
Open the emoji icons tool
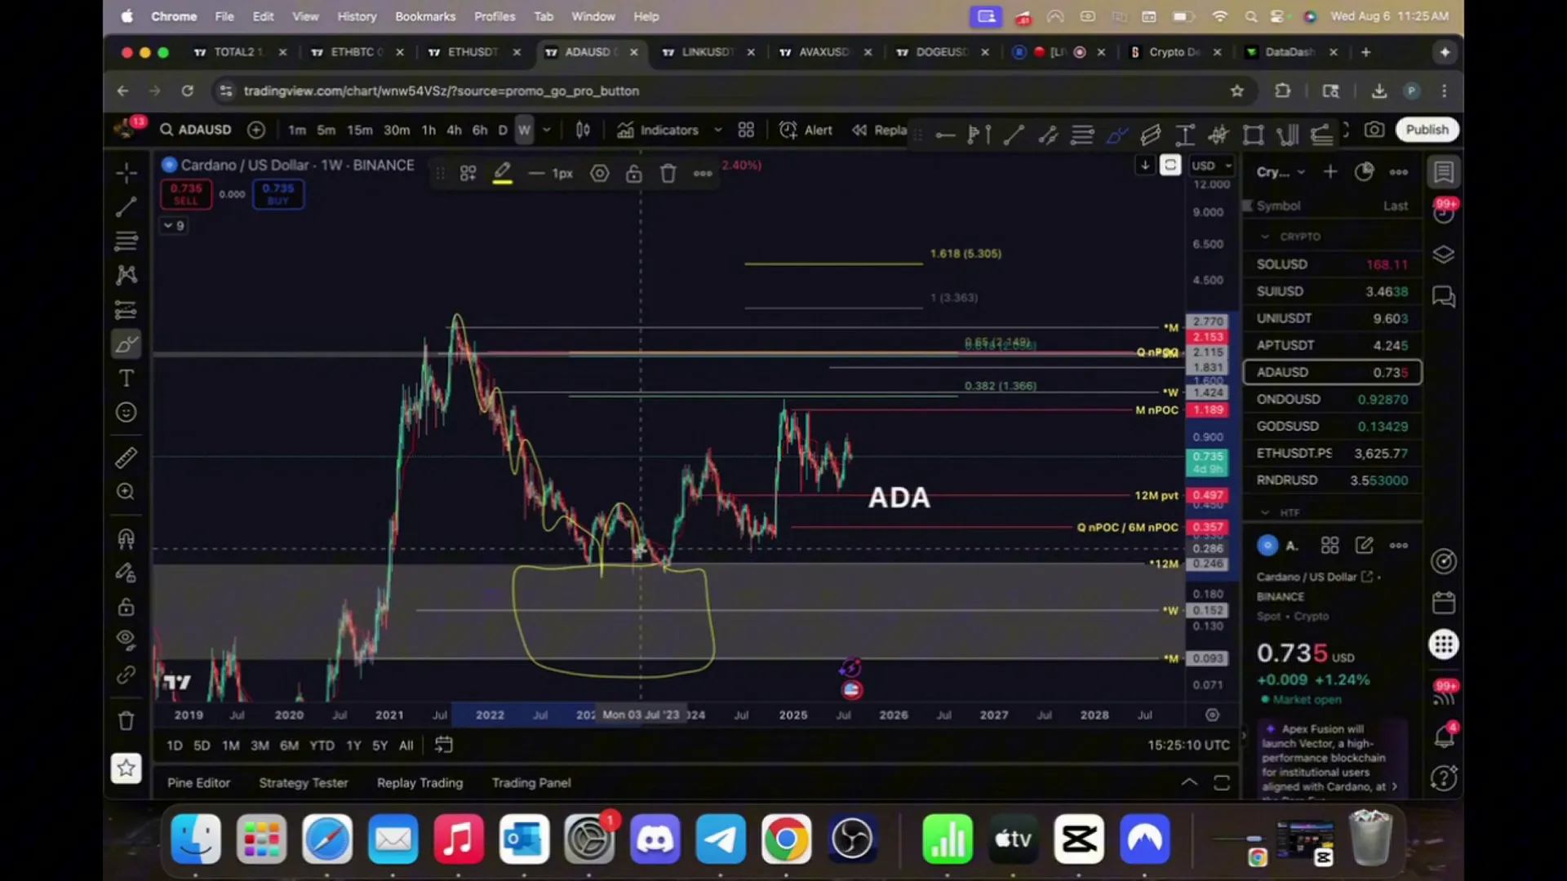coord(126,413)
